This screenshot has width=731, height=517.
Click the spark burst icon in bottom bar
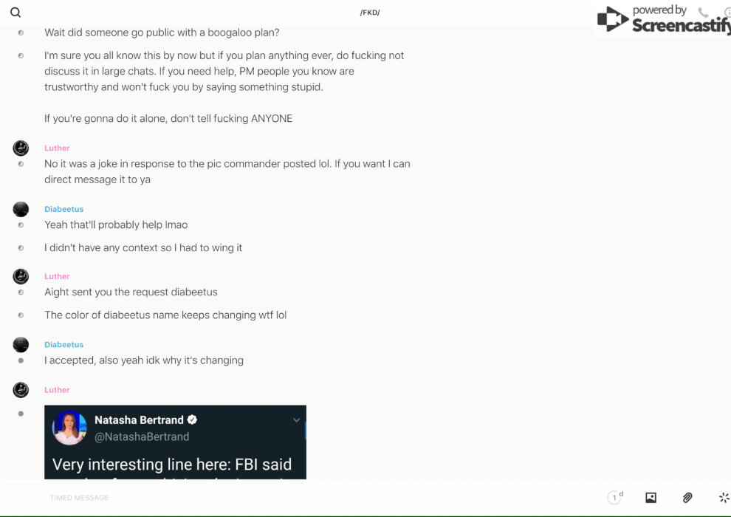[724, 498]
